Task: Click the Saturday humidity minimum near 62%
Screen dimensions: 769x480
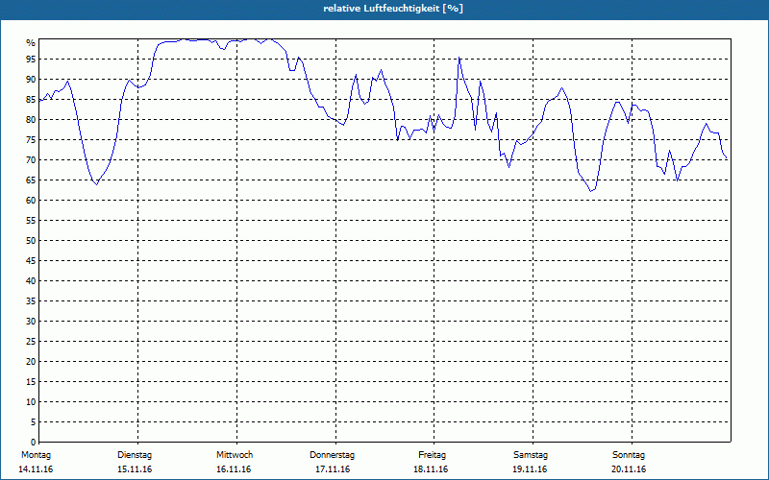Action: (591, 191)
